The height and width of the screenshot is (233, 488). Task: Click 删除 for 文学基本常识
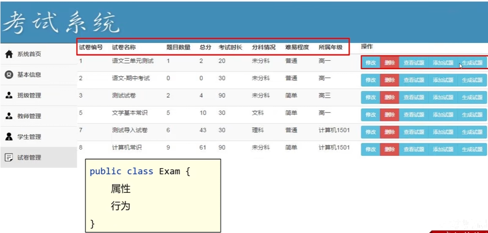[x=389, y=115]
